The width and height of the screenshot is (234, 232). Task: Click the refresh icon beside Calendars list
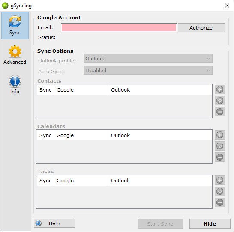coord(220,146)
